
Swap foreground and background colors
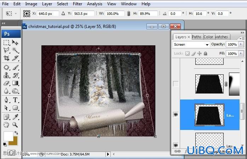(x=16, y=133)
